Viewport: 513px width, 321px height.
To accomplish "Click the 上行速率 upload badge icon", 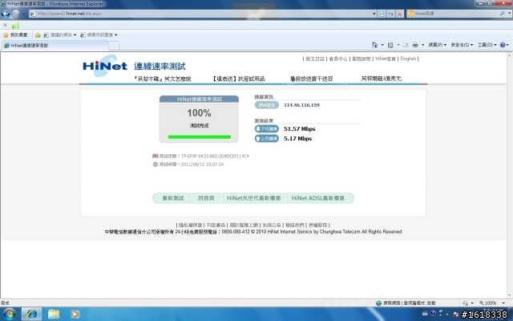I will tap(267, 139).
